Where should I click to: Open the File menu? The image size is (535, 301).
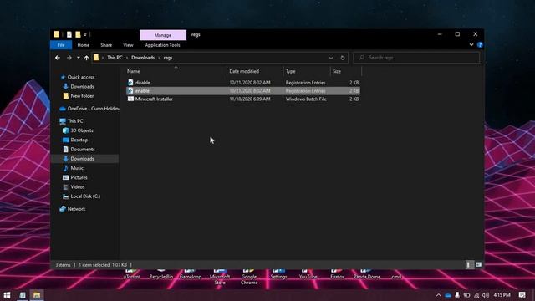[61, 45]
